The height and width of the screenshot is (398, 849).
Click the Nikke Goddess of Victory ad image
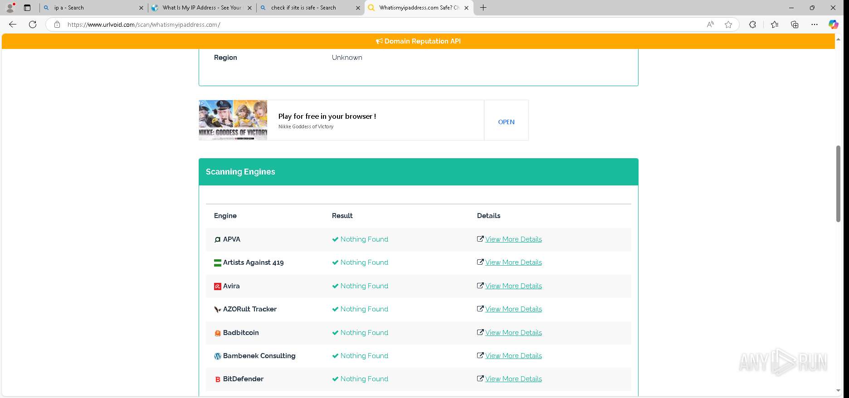point(233,120)
